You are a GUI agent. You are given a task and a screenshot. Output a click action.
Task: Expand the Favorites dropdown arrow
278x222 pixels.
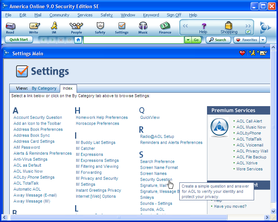(x=263, y=40)
